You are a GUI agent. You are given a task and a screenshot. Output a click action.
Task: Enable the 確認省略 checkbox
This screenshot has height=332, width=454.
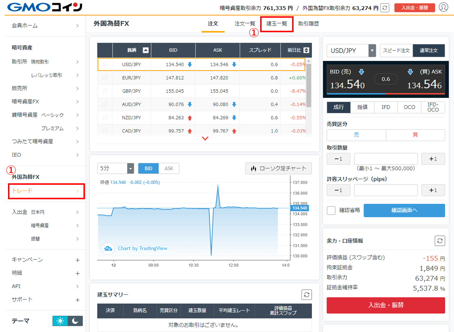(331, 210)
